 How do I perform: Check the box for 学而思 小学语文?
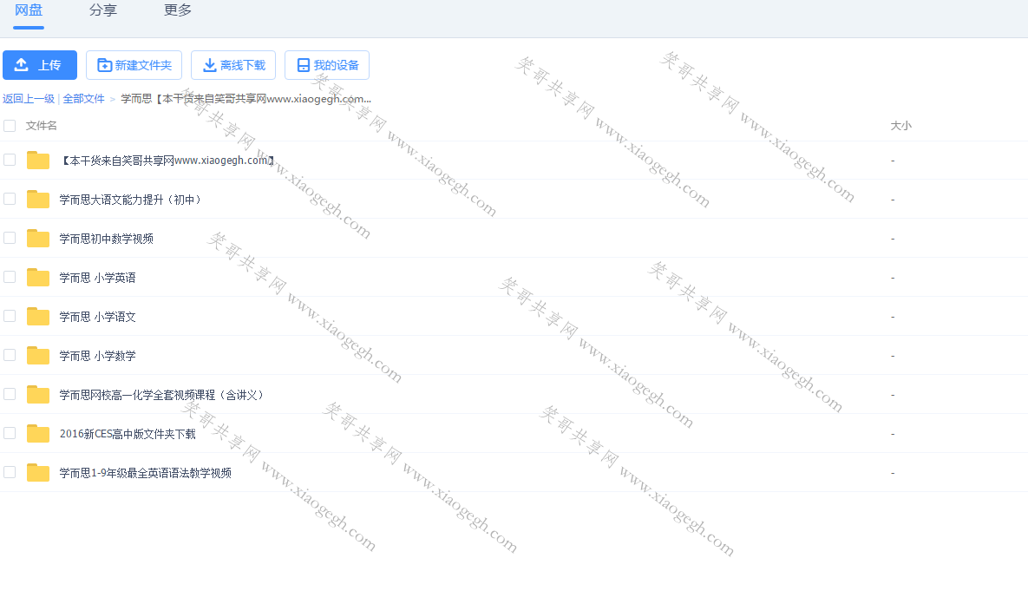click(x=10, y=316)
